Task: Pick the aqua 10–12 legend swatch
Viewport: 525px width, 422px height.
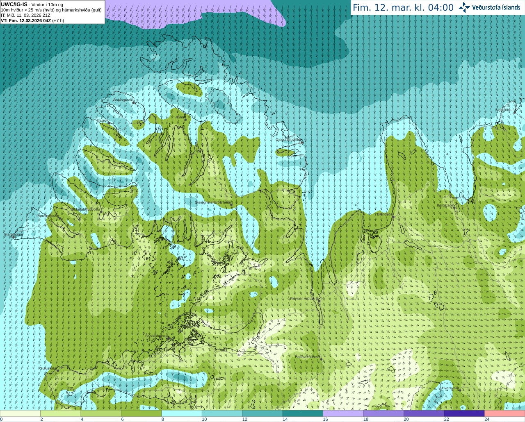Action: coord(222,413)
